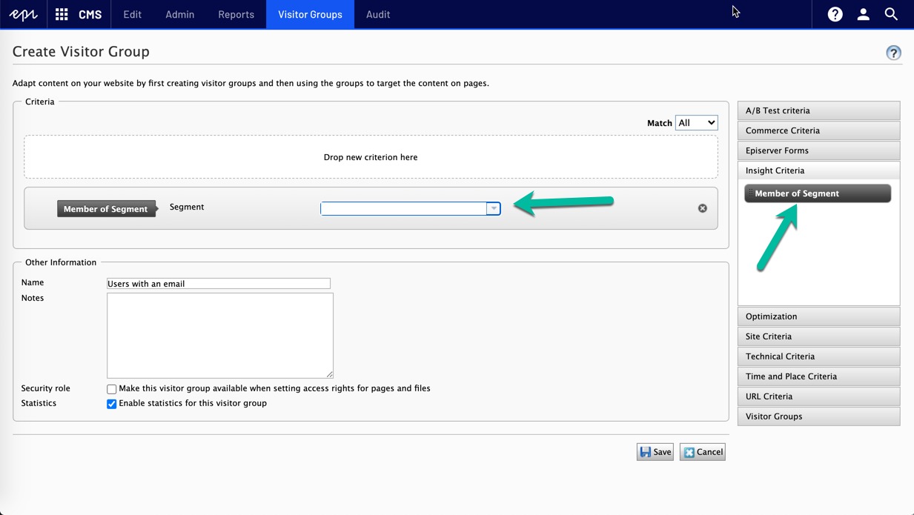
Task: Click the Episerver logo icon
Action: pos(23,14)
